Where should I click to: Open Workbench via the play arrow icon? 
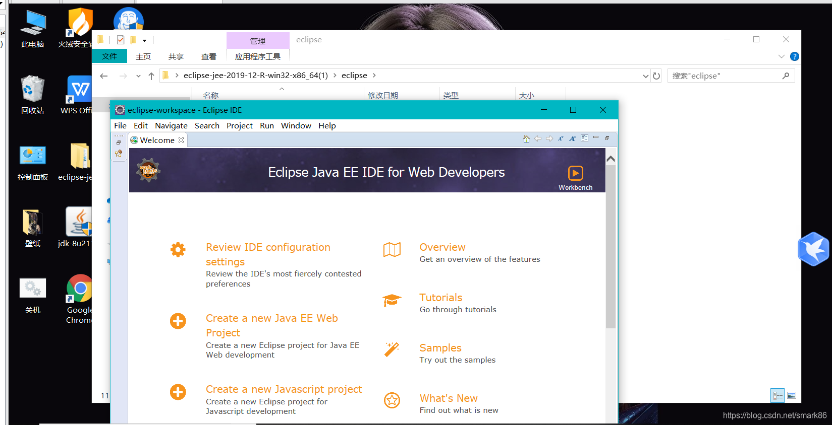coord(576,173)
